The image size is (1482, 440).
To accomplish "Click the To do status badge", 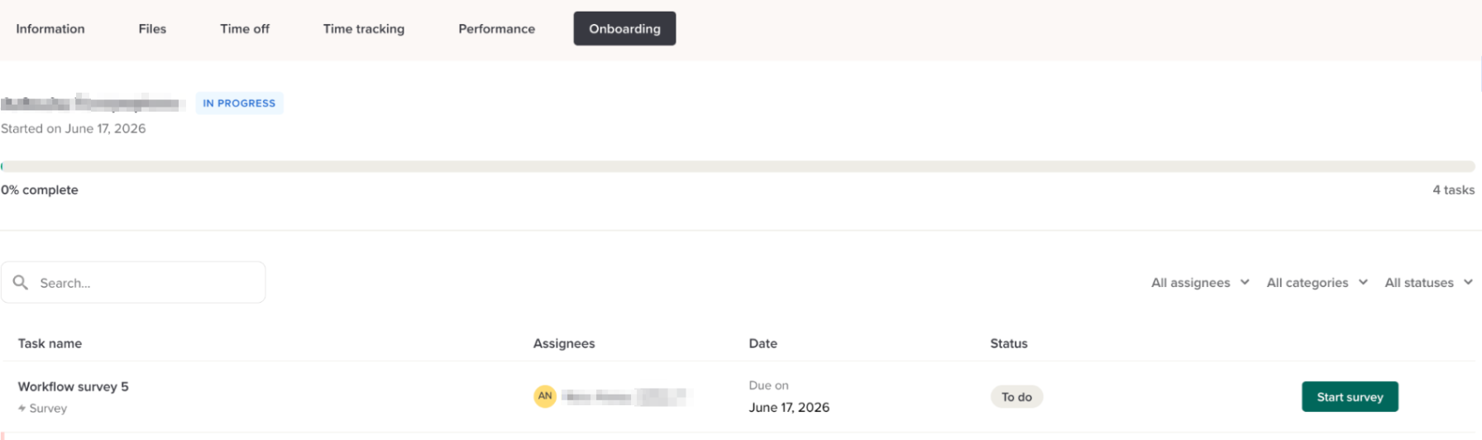I will point(1016,397).
